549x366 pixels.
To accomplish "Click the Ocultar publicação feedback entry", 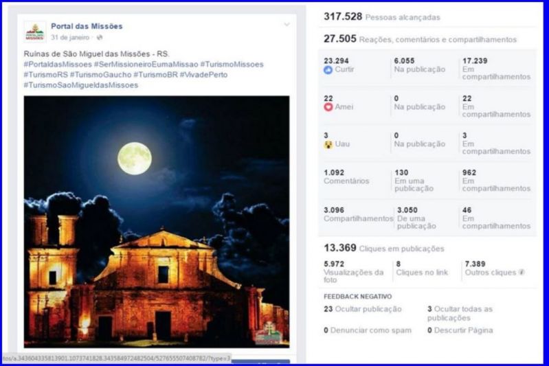I will pos(363,310).
